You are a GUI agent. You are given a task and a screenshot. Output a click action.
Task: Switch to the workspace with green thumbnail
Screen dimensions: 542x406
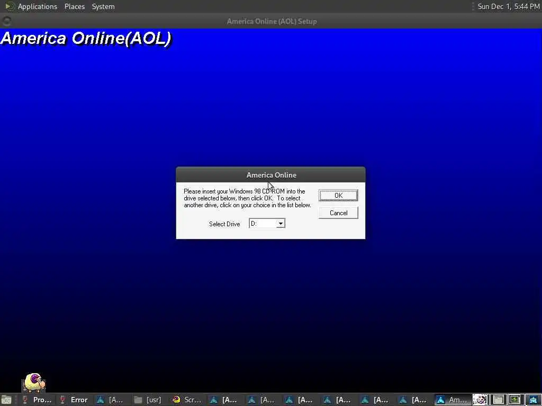tap(515, 400)
